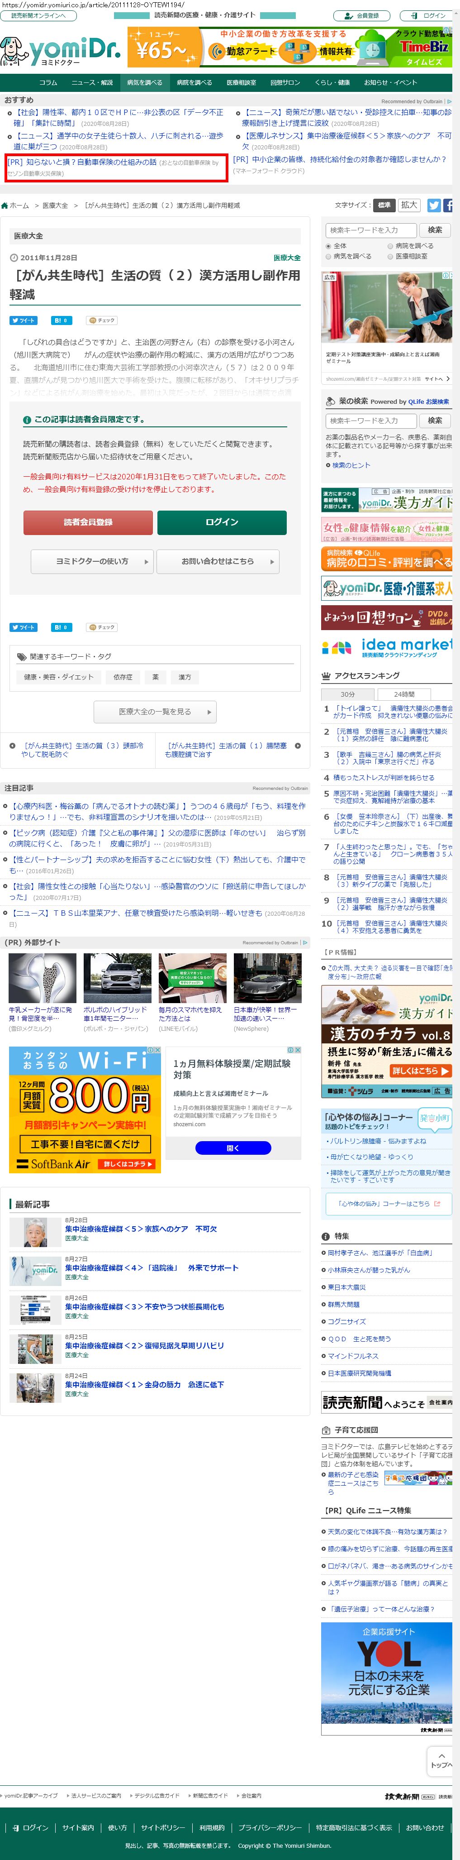Screen dimensions: 460x1860
Task: Open the 集中治療後症候群<1>全身の筋力 article link
Action: [144, 1384]
